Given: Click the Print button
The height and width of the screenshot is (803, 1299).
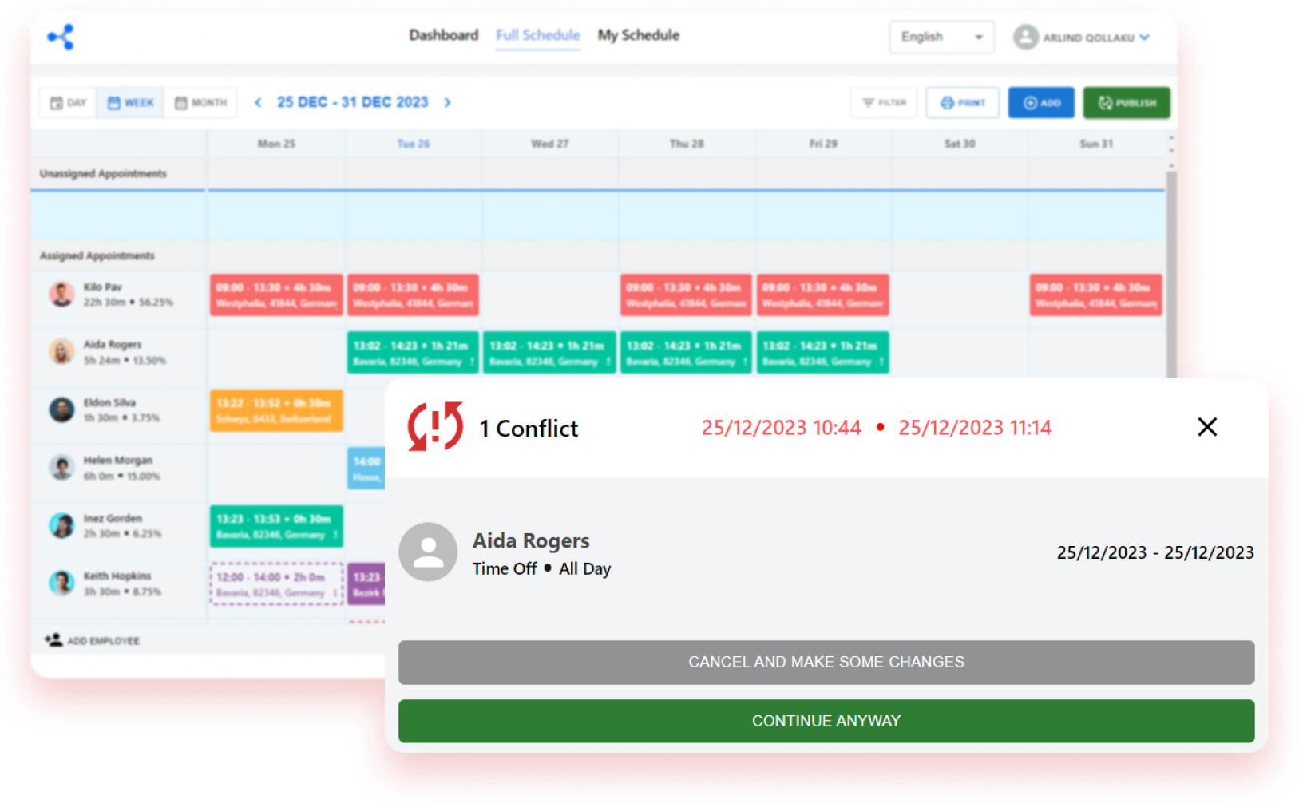Looking at the screenshot, I should 962,103.
